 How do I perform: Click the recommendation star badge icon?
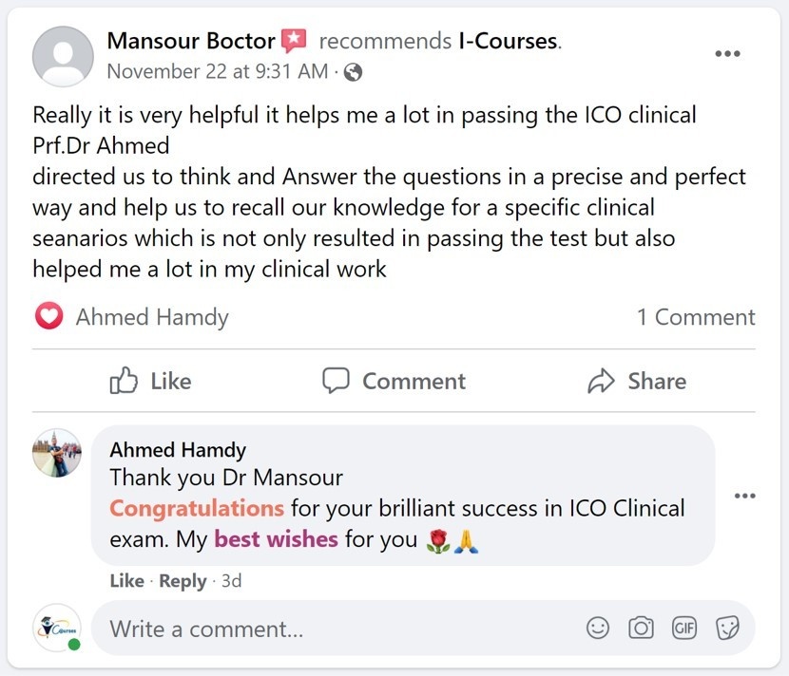pos(294,41)
